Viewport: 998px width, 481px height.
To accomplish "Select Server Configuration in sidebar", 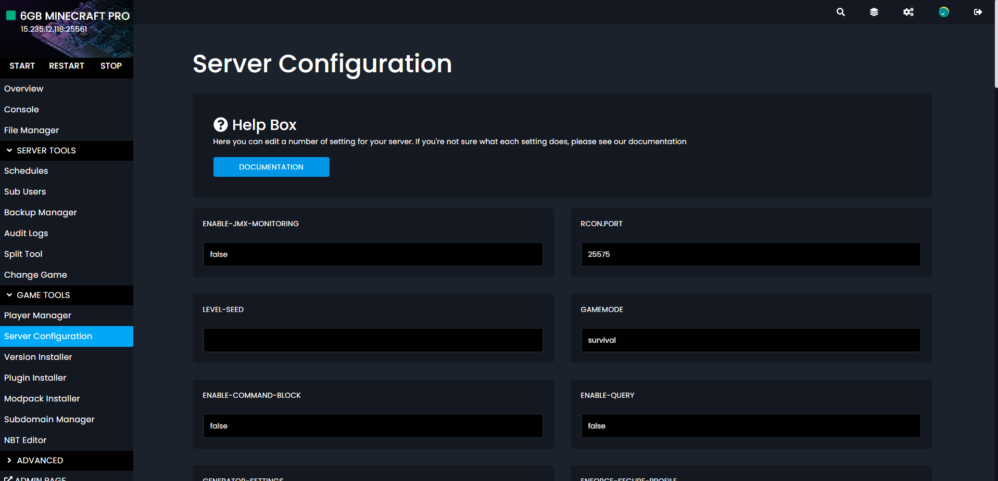I will click(x=67, y=336).
